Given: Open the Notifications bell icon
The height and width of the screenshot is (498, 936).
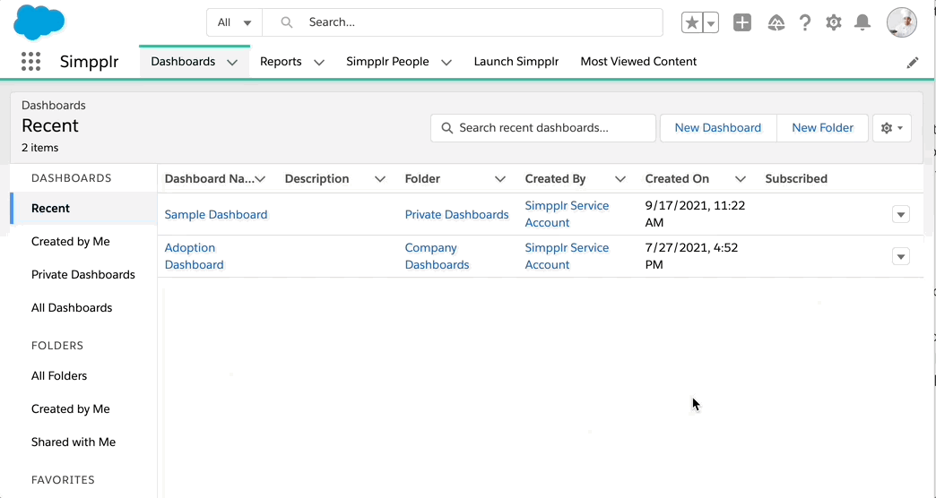Looking at the screenshot, I should click(862, 22).
